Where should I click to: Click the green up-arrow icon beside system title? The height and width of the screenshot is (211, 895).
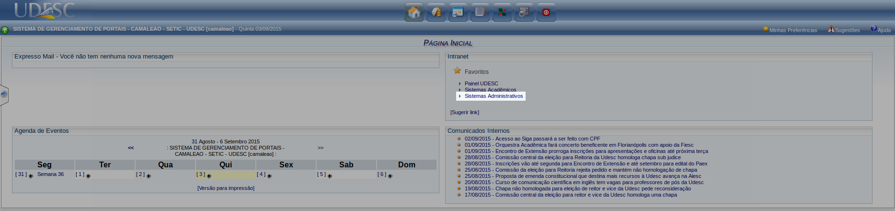[5, 30]
